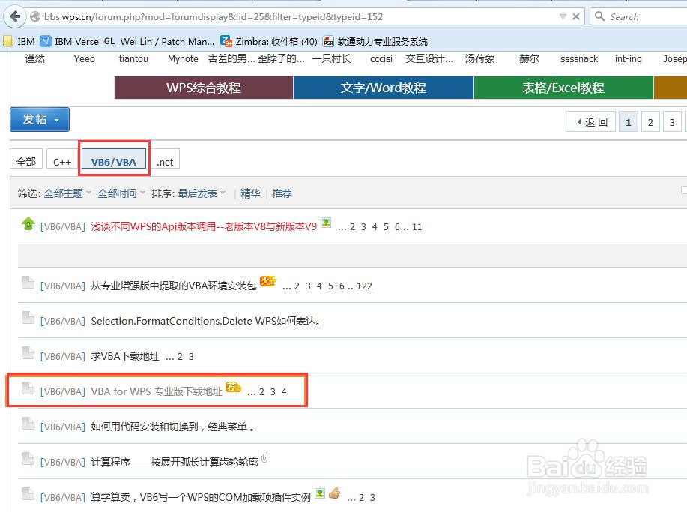Click thread icon beside 计算程序 post

click(28, 459)
